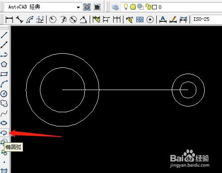Expand the AutoCAD 经典 workspace dropdown arrow

click(x=79, y=7)
